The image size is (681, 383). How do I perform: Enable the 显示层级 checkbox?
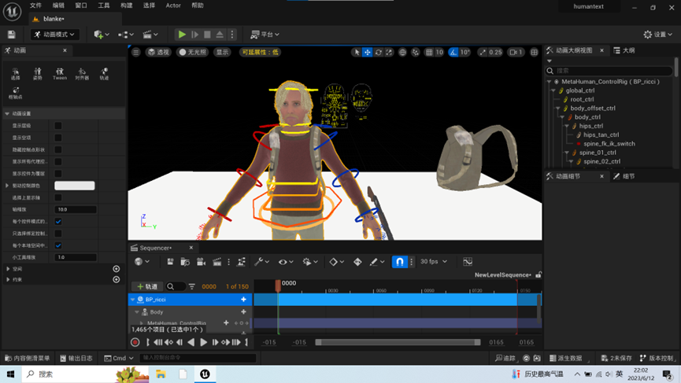[x=58, y=126]
